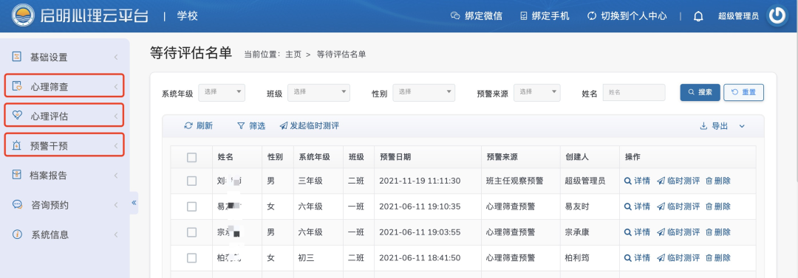Expand 咨询预约 menu chevron
This screenshot has width=798, height=278.
pyautogui.click(x=116, y=205)
